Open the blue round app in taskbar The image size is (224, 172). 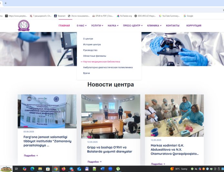[110, 169]
